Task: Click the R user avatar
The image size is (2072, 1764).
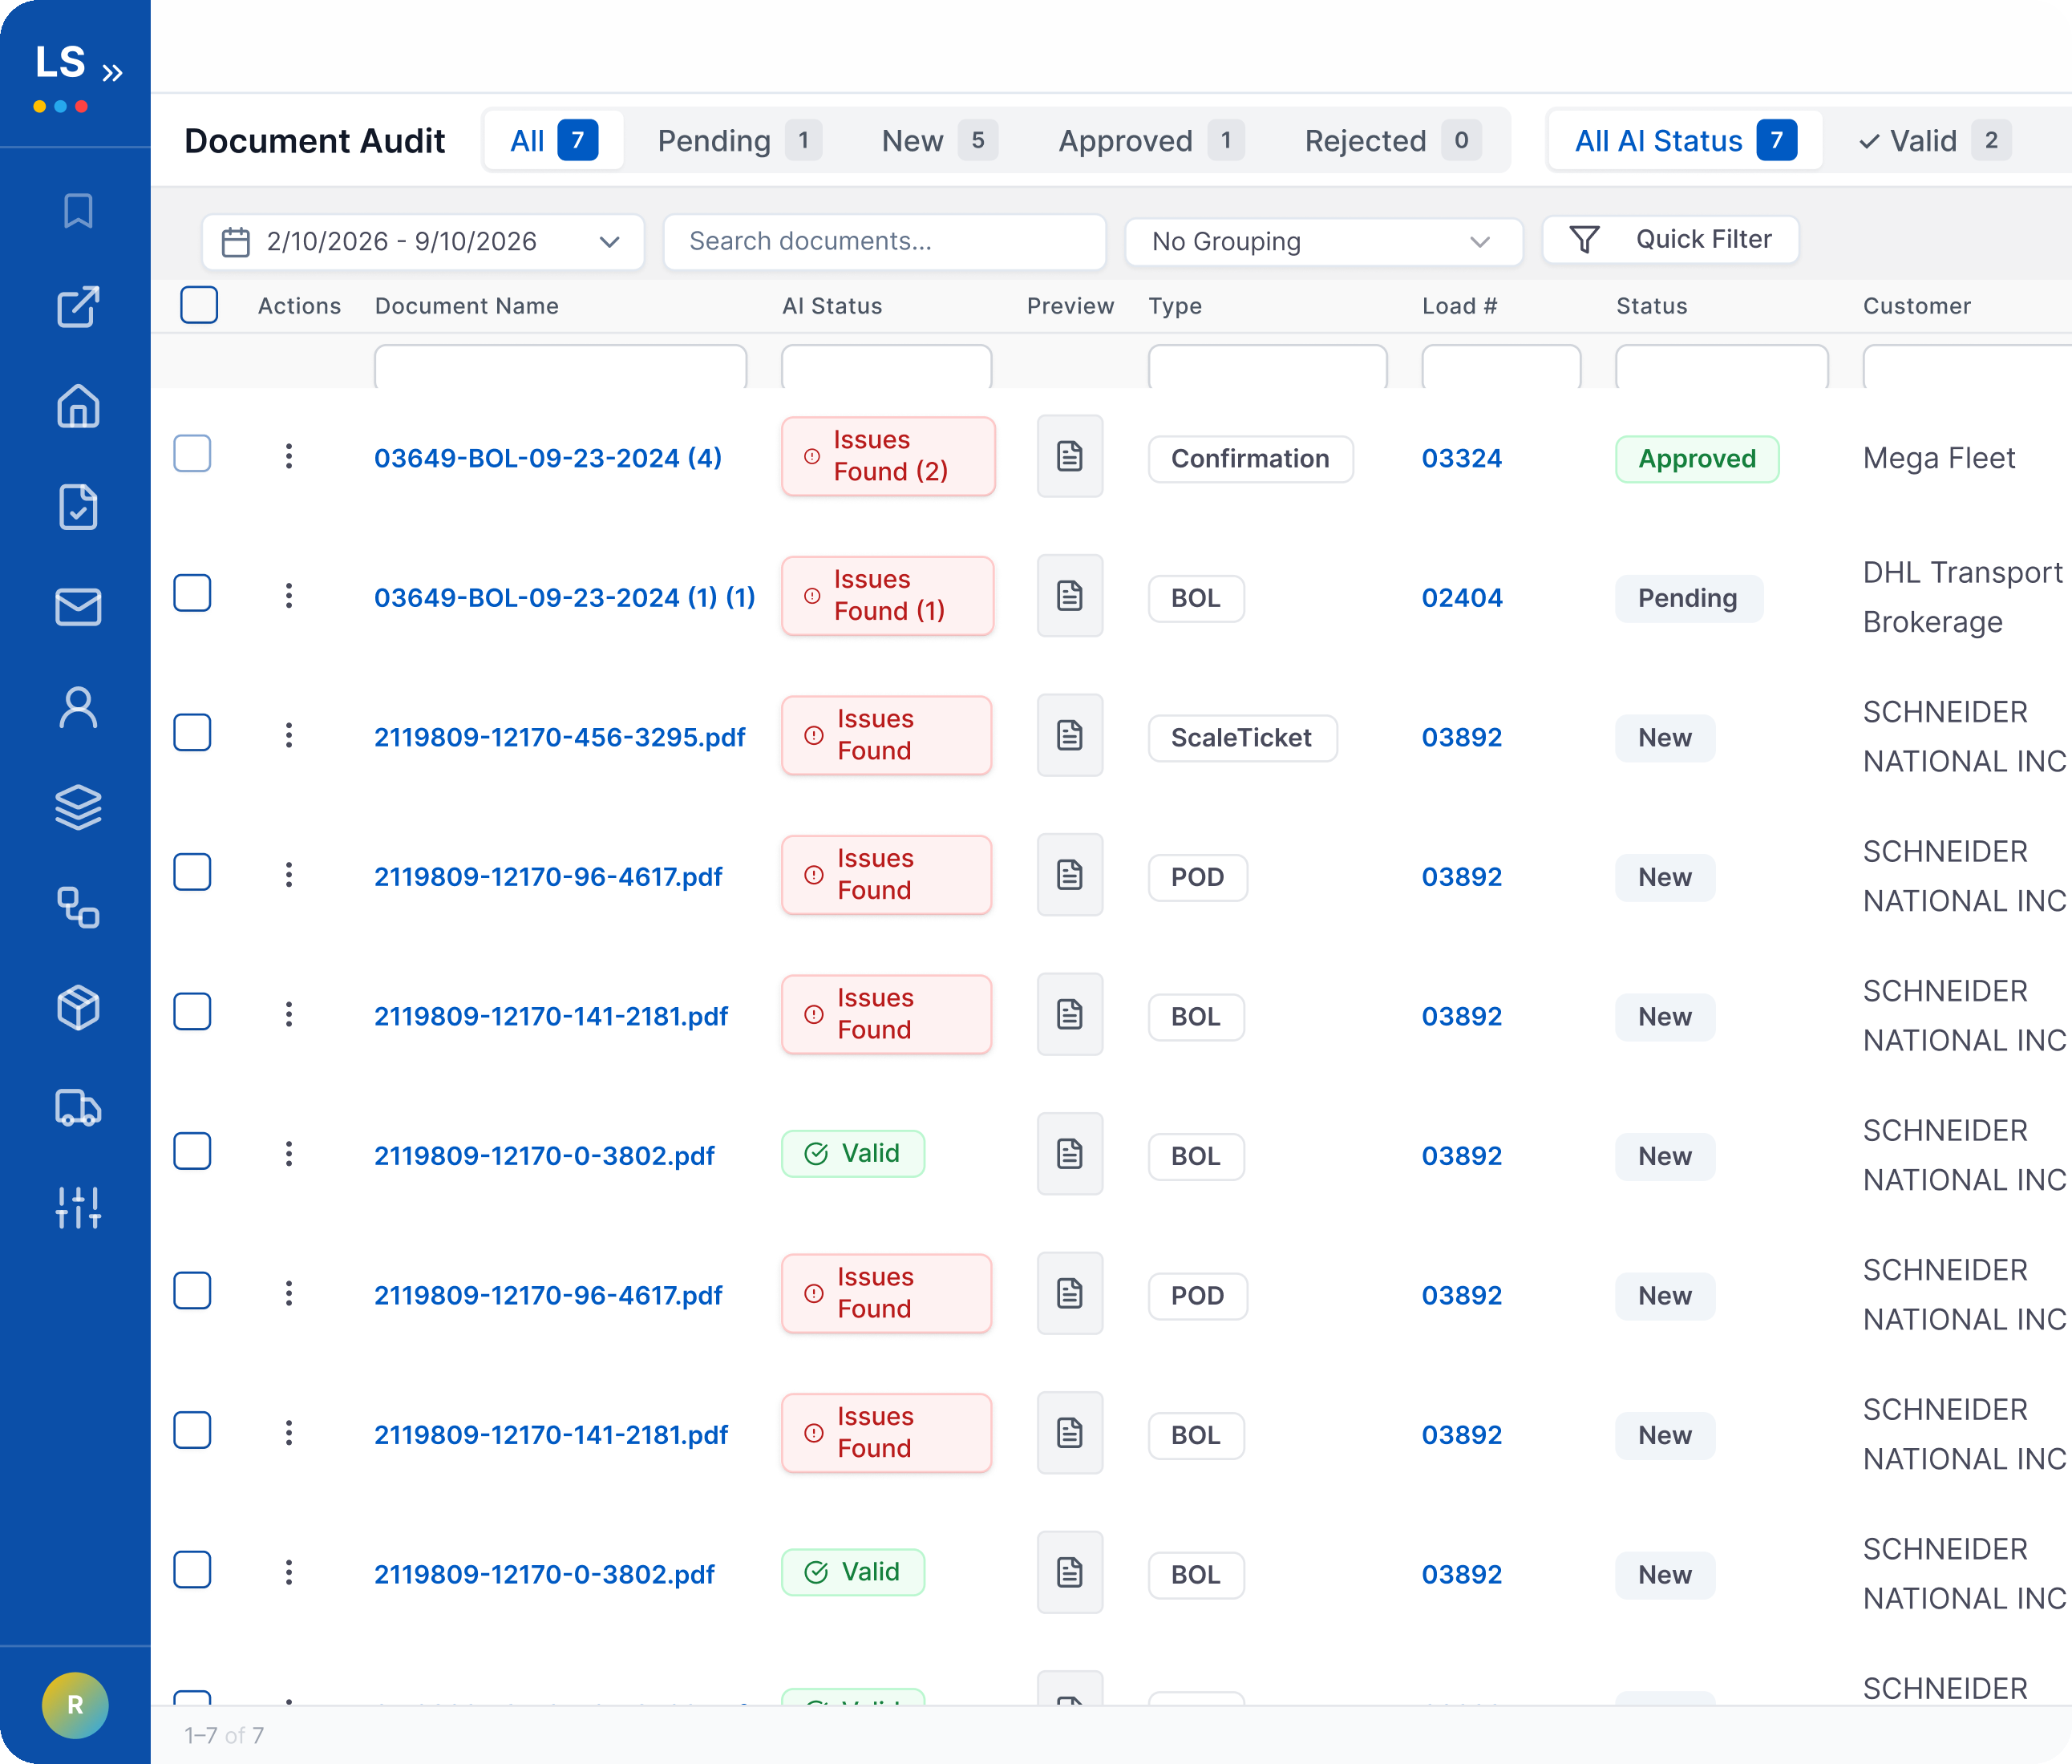Action: coord(75,1705)
